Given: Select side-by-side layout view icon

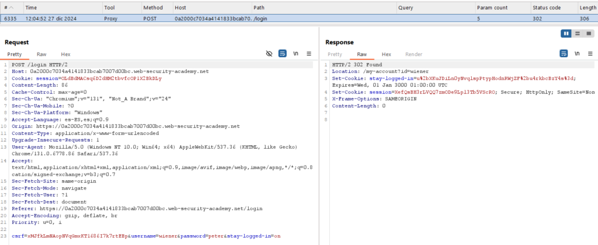Looking at the screenshot, I should 566,33.
